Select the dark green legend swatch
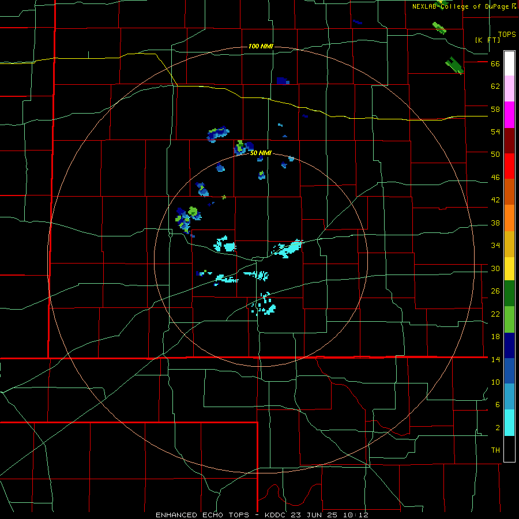Screen dimensions: 519x519 (509, 294)
